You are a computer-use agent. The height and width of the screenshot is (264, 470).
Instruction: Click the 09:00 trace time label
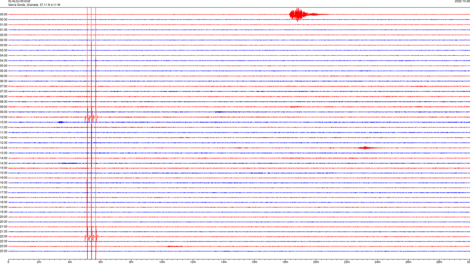4,107
